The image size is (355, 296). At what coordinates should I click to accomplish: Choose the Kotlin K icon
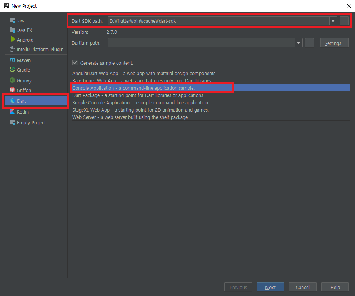click(x=12, y=112)
